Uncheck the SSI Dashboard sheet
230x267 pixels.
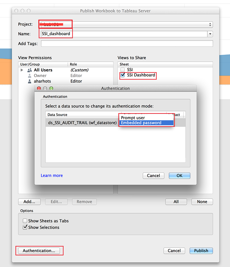123,75
